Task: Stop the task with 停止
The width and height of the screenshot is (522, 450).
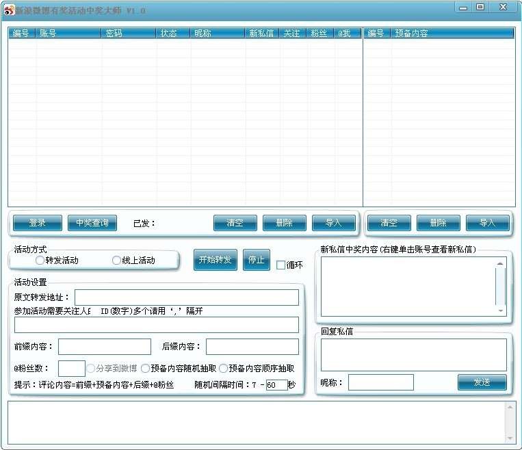Action: pyautogui.click(x=257, y=260)
